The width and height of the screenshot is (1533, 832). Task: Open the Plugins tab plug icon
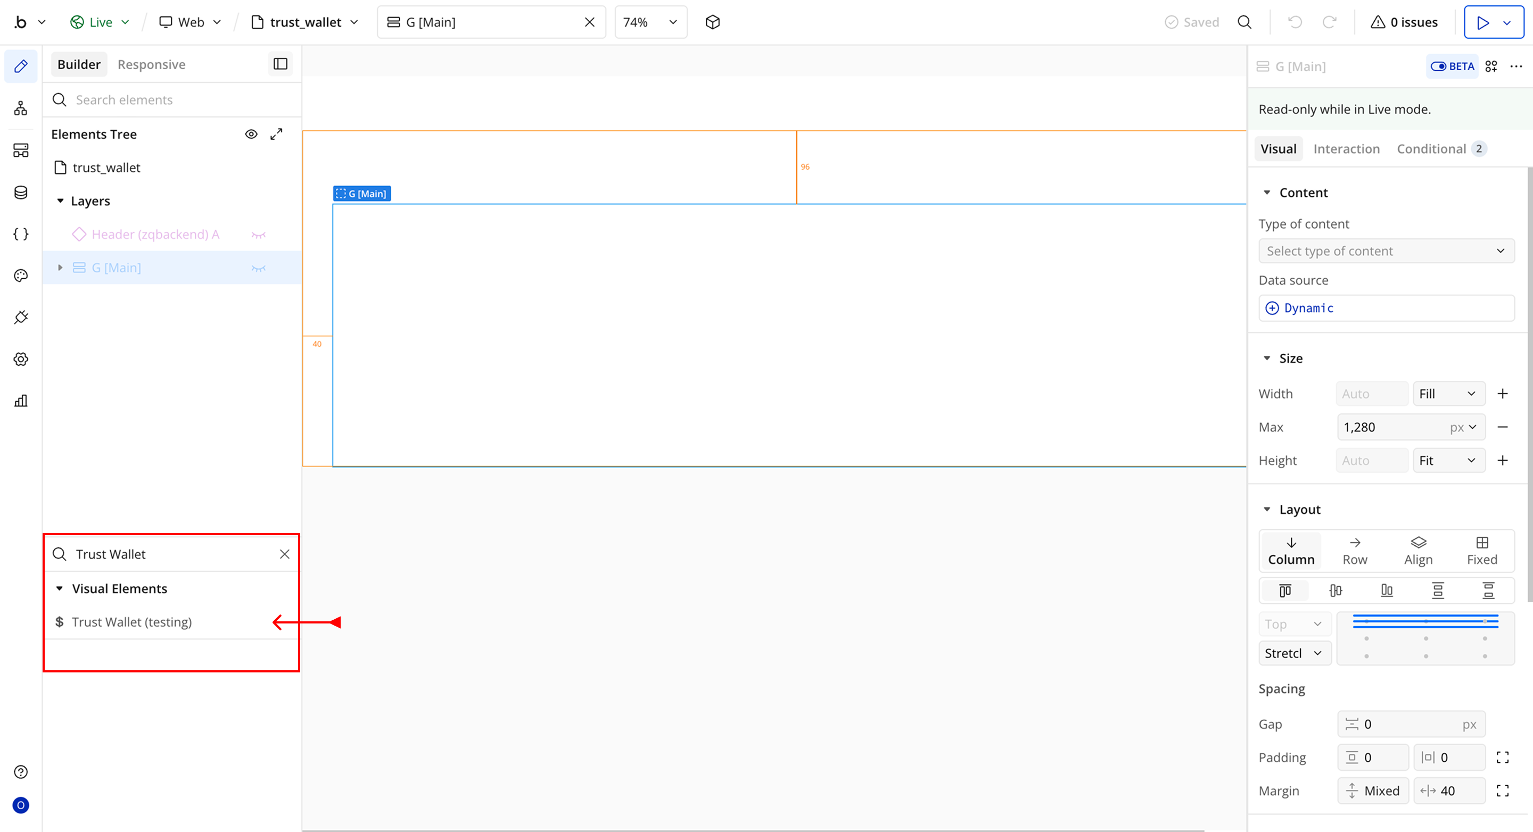21,318
